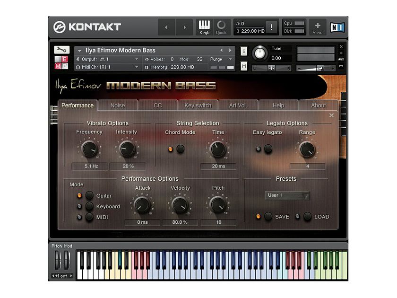Turn the Vibrato Frequency knob
397x298 pixels.
point(90,149)
